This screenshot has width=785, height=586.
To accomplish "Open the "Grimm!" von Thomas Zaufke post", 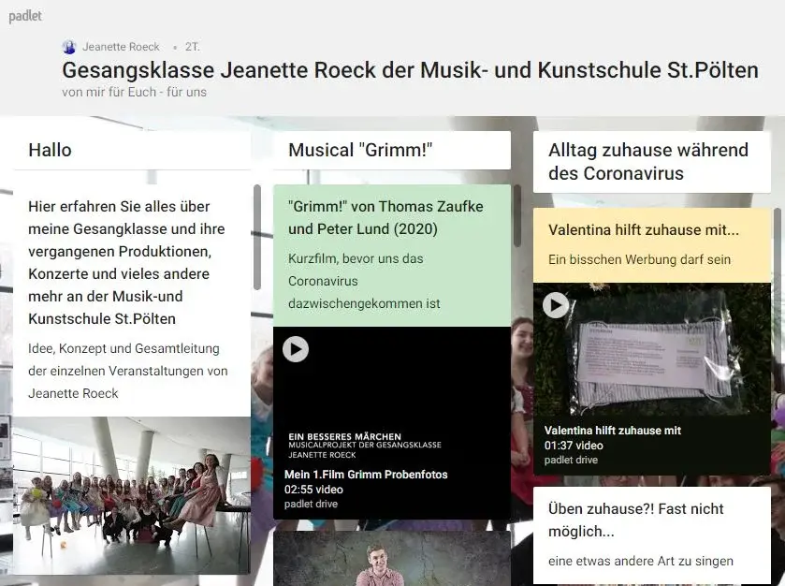I will (391, 254).
